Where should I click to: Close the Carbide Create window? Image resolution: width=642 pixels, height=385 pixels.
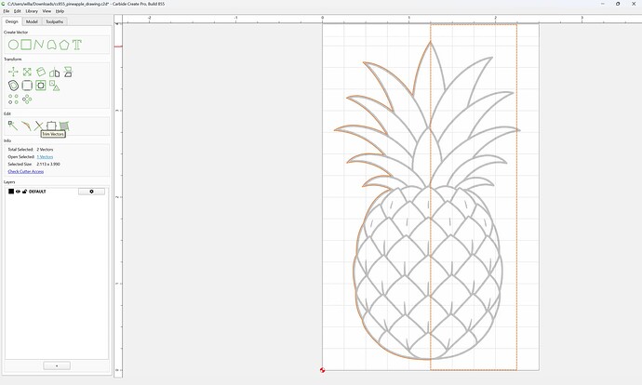click(x=634, y=4)
